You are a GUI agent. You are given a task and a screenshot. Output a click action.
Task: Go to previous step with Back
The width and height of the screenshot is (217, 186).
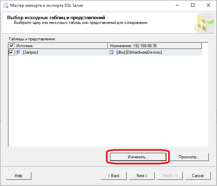(113, 176)
